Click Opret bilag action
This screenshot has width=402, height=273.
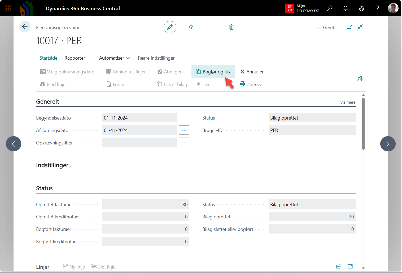[172, 84]
